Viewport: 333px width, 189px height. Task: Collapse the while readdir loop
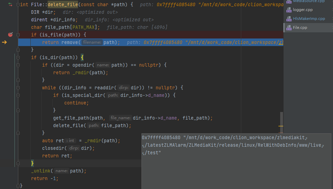click(x=18, y=88)
